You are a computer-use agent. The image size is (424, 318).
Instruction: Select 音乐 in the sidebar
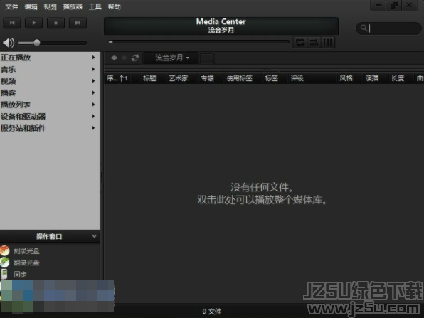(x=8, y=70)
